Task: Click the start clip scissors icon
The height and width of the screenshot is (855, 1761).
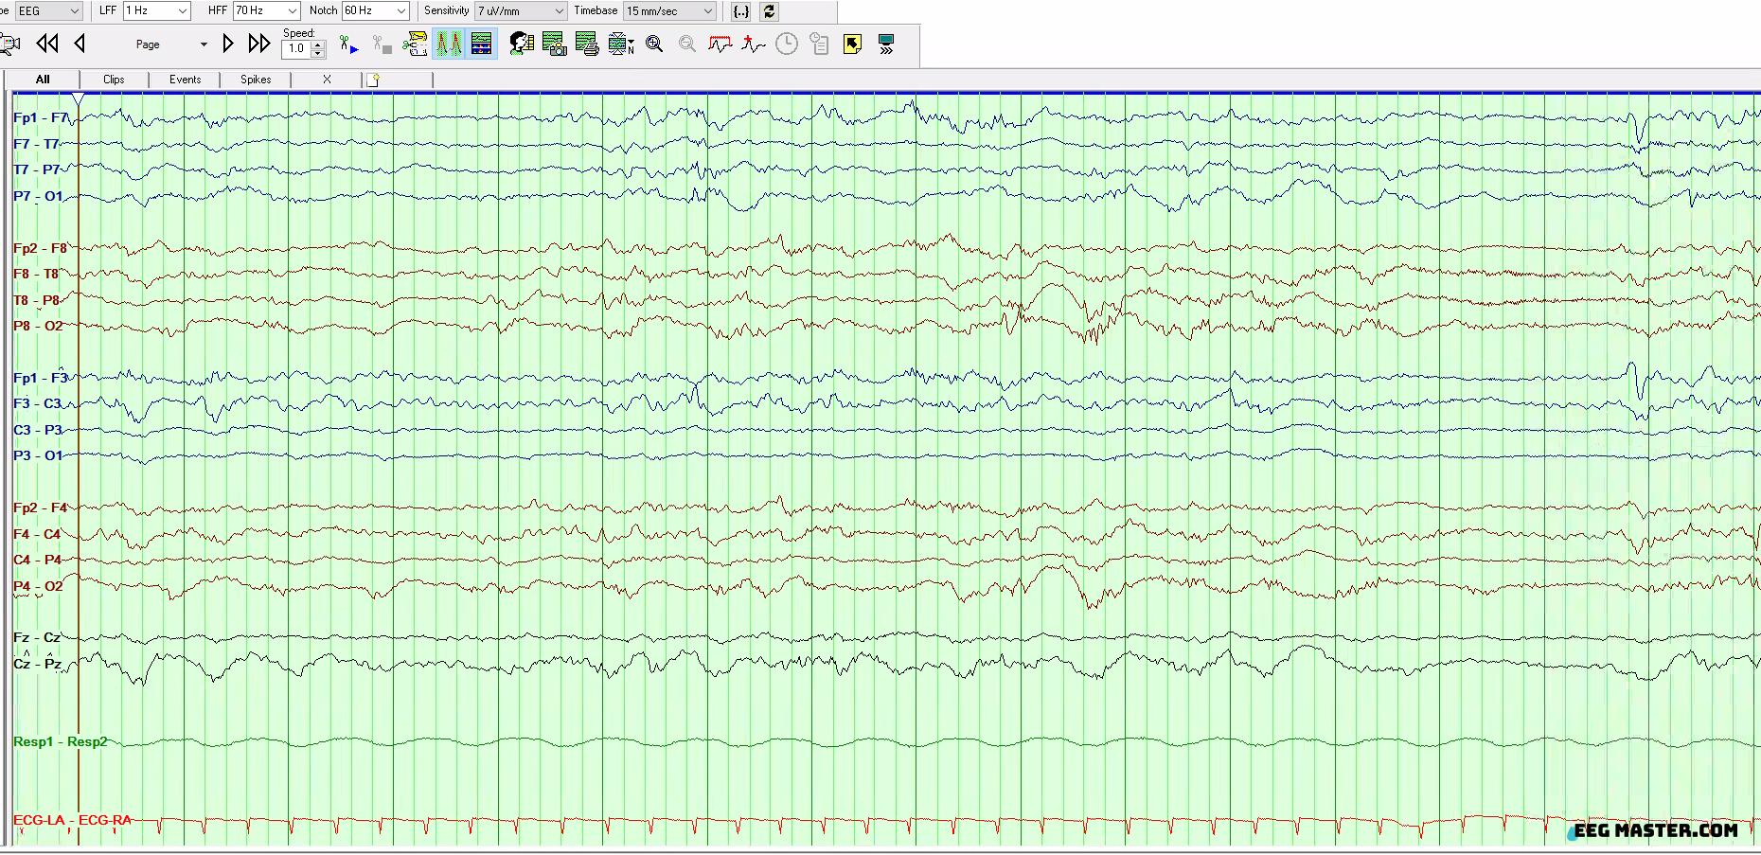Action: click(348, 45)
